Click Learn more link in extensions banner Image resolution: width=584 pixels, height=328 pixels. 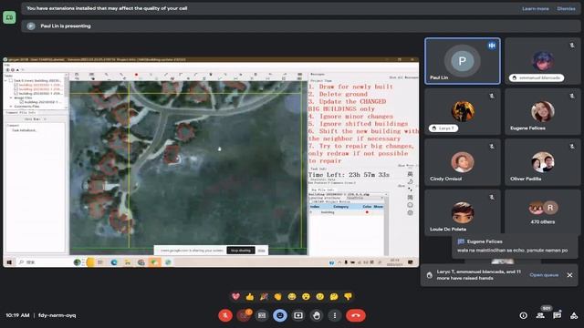[536, 8]
